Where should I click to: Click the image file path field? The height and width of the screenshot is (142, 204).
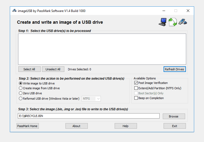(x=89, y=116)
